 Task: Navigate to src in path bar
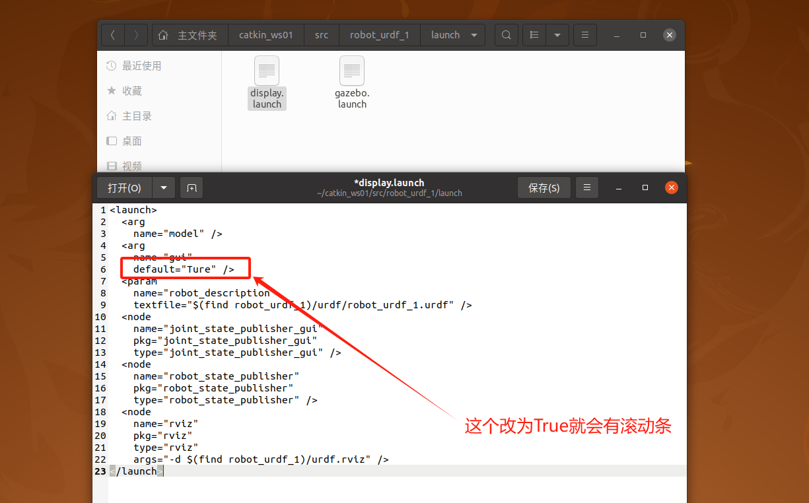pyautogui.click(x=321, y=35)
